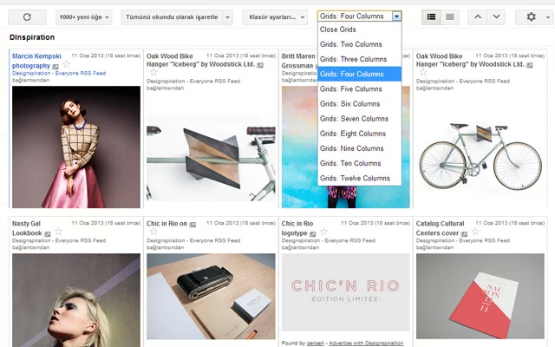This screenshot has width=555, height=347.
Task: Go to previous item with up arrow
Action: 478,16
